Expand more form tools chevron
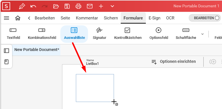This screenshot has height=109, width=222. (203, 34)
